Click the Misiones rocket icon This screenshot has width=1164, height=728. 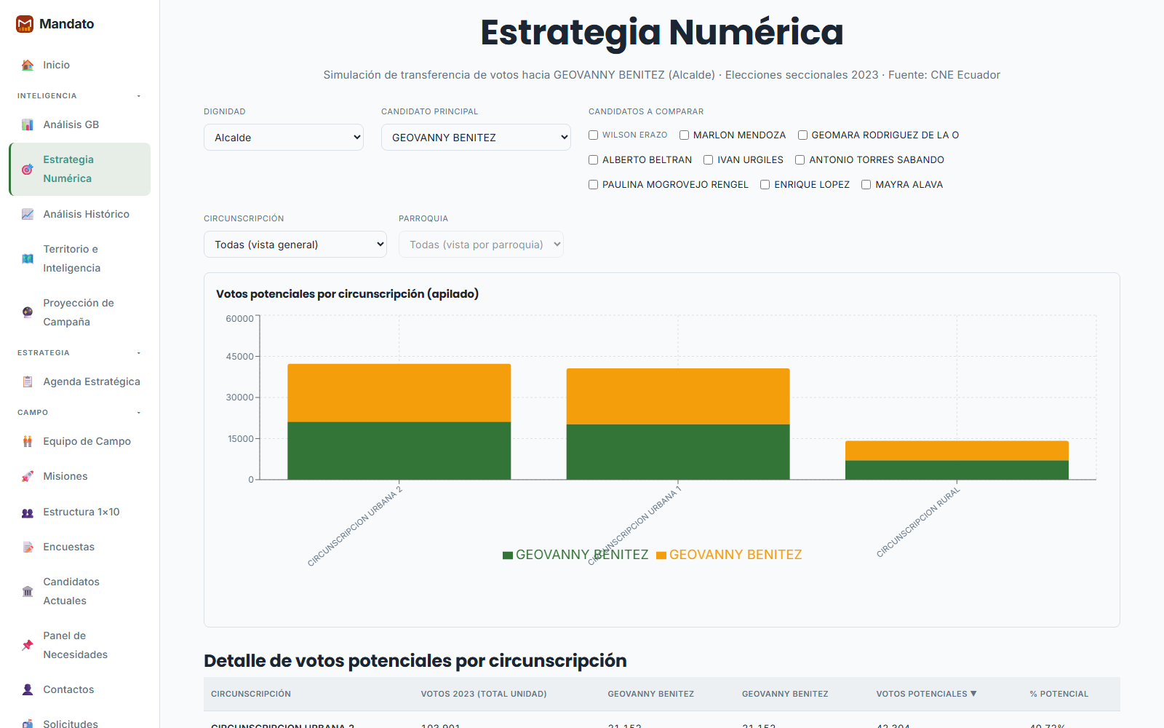click(28, 476)
